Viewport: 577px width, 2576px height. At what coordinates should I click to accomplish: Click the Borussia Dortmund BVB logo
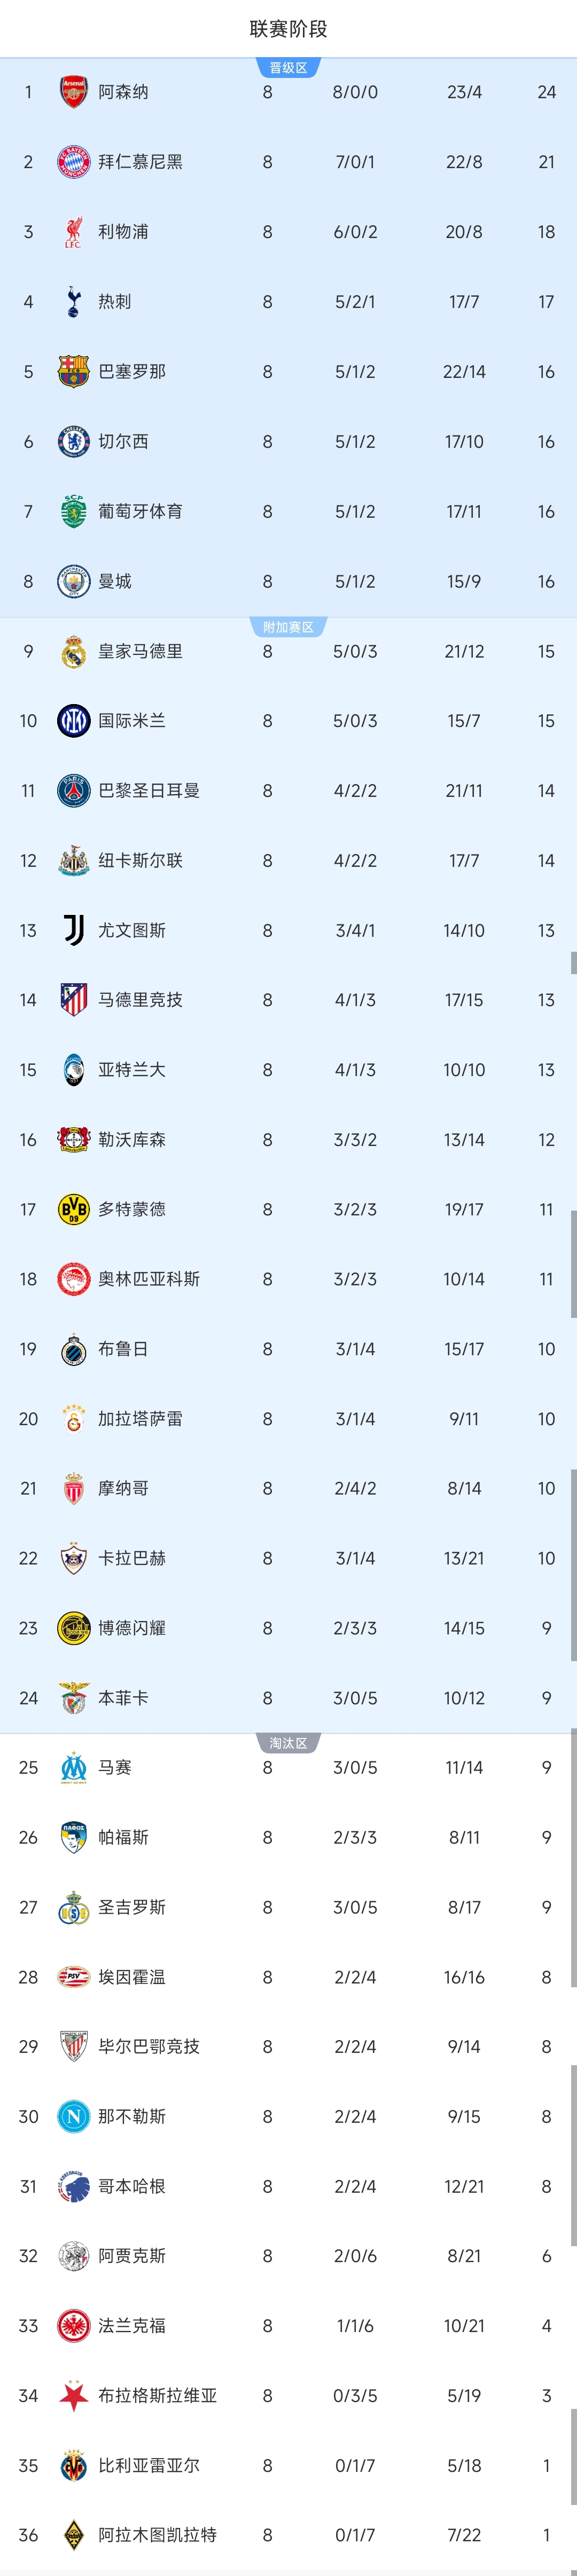point(73,1209)
